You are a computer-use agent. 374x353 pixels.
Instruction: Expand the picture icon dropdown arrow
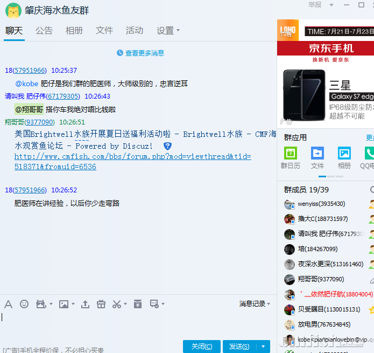point(73,304)
